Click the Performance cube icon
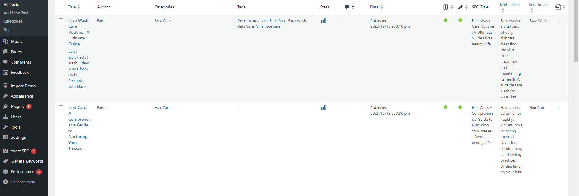579x196 pixels. pyautogui.click(x=5, y=172)
